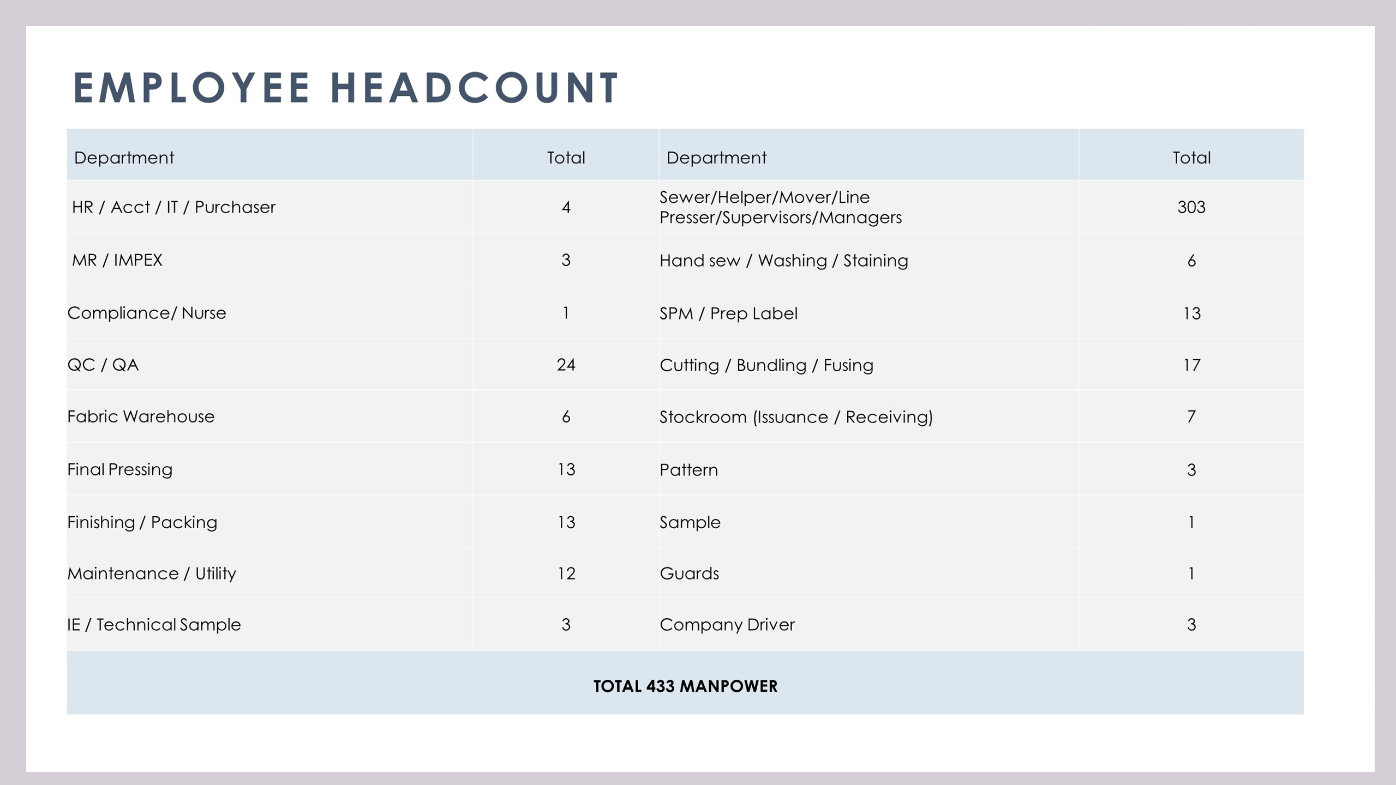Click the Sewer/Helper/Mover/Line Presser cell
The height and width of the screenshot is (785, 1396).
[780, 207]
